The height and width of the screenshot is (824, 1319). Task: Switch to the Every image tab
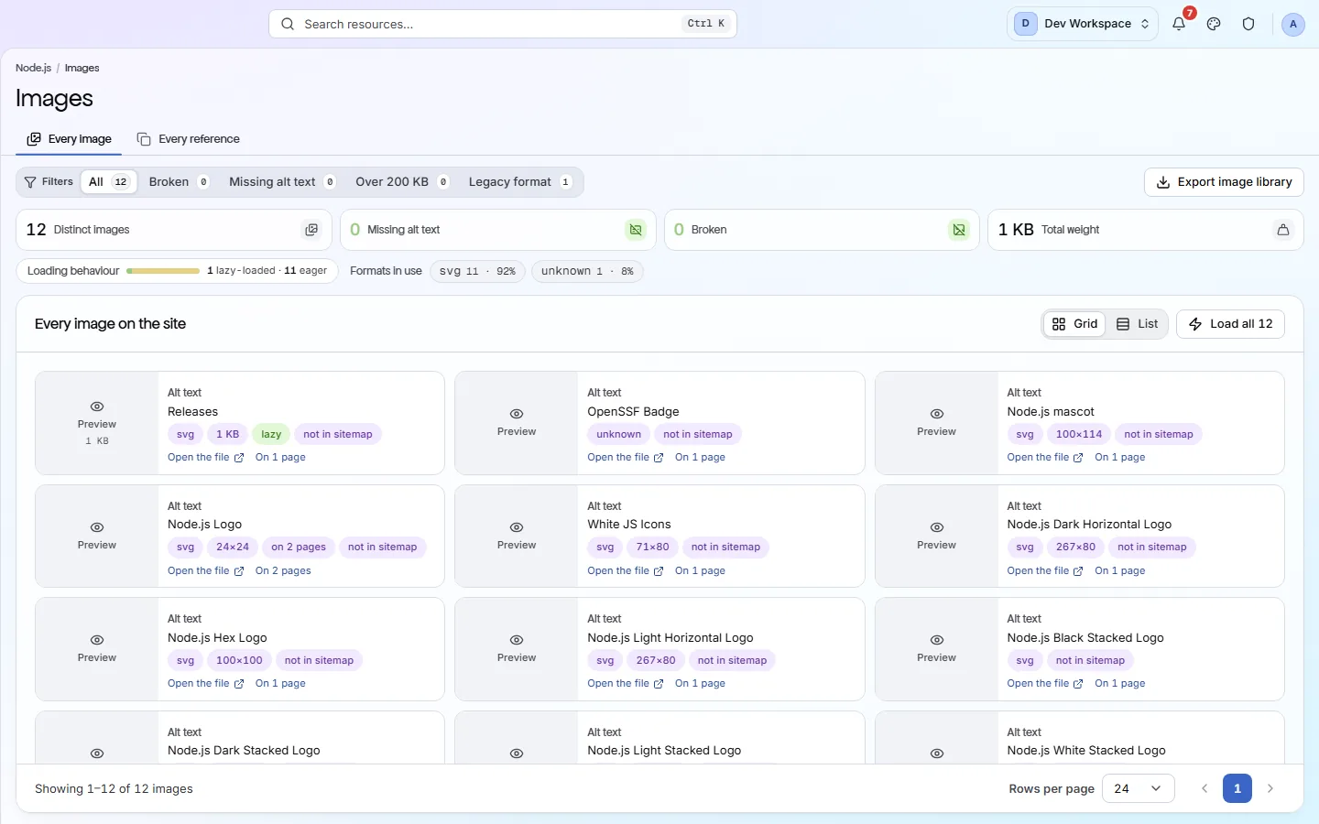[70, 139]
